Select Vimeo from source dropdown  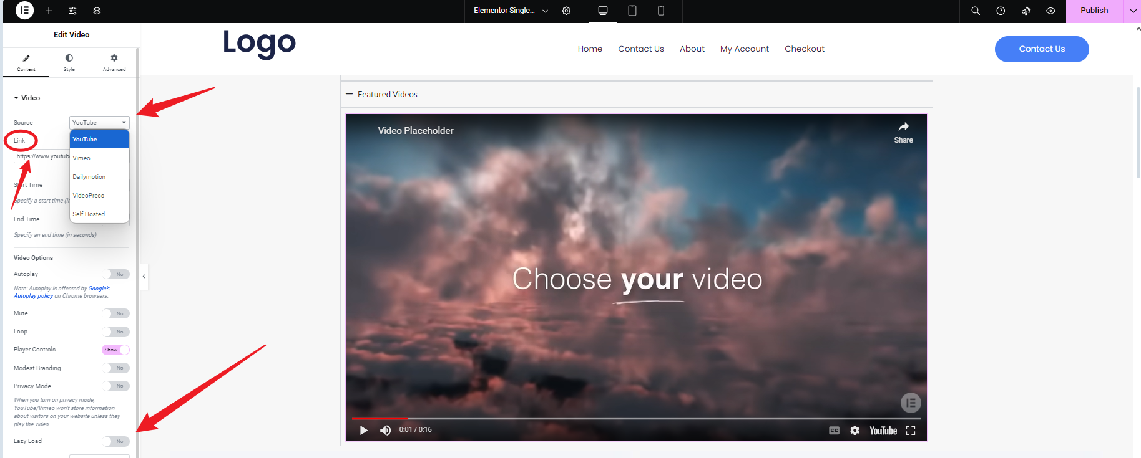coord(82,158)
